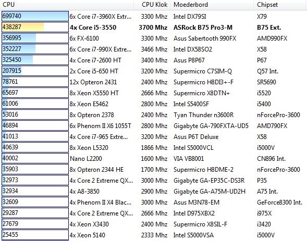
Task: Click the Asus P8P67 motherboard cell
Action: point(189,60)
